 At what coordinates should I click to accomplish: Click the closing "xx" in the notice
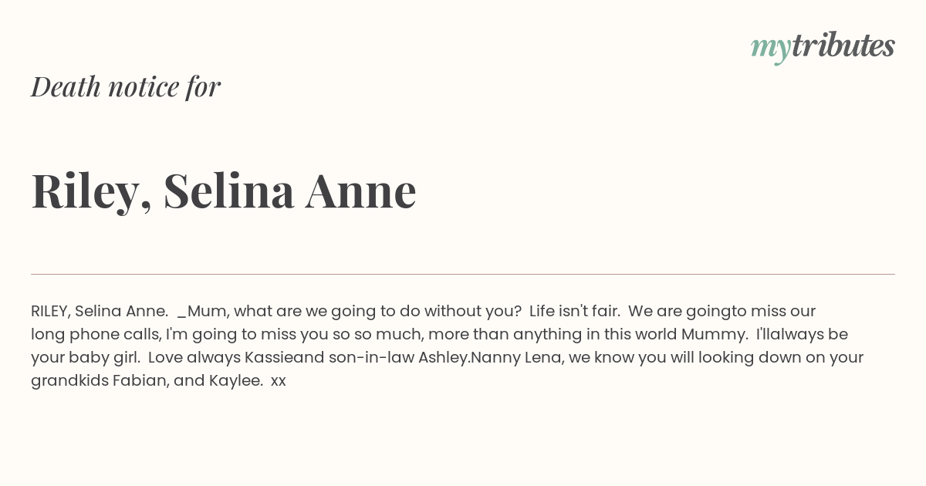[x=279, y=382]
